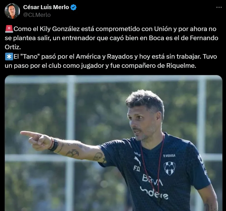Click the white Puma logo on shirt
The width and height of the screenshot is (226, 211).
pyautogui.click(x=137, y=161)
